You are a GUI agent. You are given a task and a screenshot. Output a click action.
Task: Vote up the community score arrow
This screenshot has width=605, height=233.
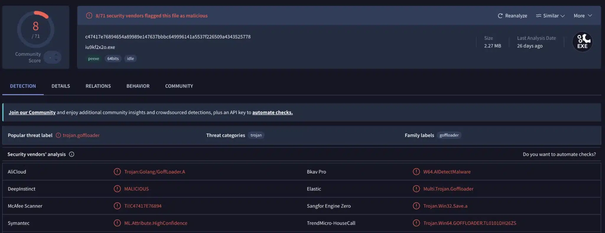pos(56,55)
